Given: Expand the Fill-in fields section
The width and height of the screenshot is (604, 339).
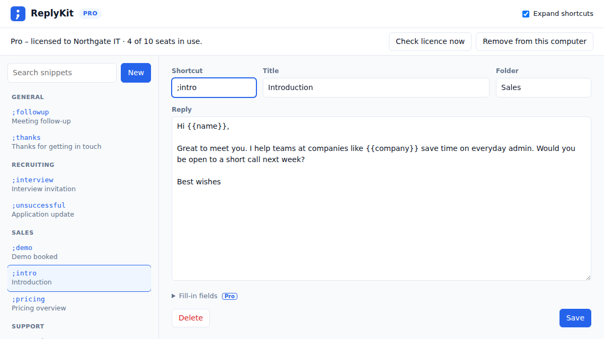Looking at the screenshot, I should coord(195,296).
